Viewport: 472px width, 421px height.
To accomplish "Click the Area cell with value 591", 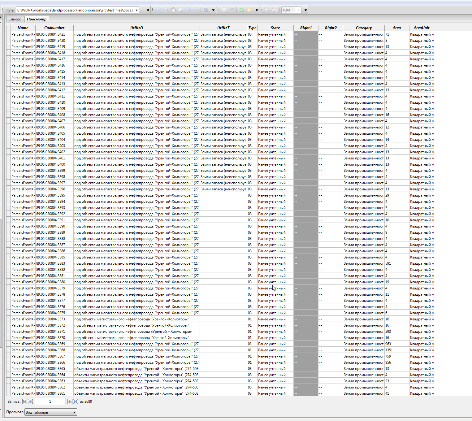I will tap(397, 263).
